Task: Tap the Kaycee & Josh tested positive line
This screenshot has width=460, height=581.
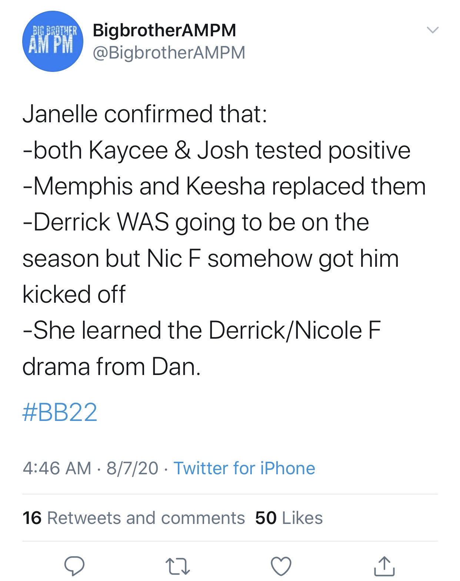Action: click(217, 150)
